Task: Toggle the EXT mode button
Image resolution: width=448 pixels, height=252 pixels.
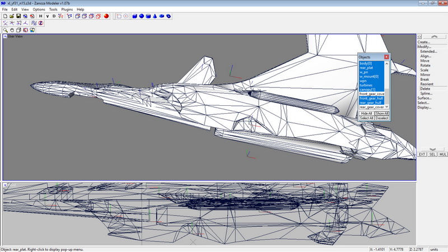Action: 422,155
